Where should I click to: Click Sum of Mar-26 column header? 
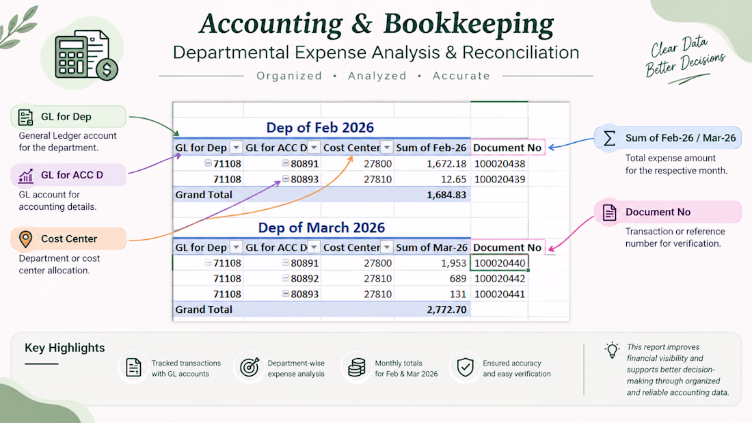pos(432,247)
